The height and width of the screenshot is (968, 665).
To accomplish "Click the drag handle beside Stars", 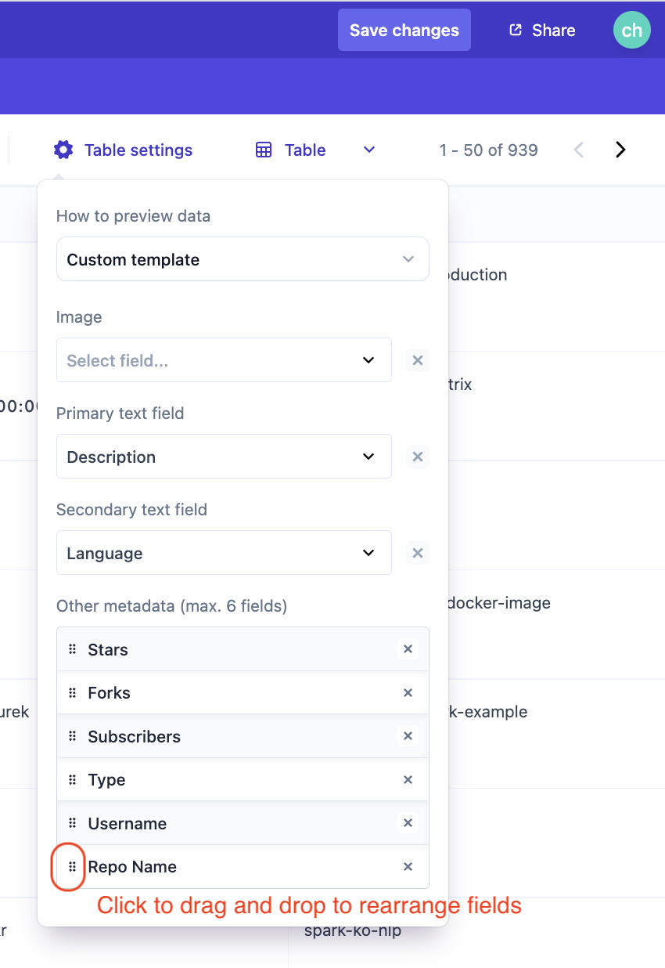I will [73, 649].
